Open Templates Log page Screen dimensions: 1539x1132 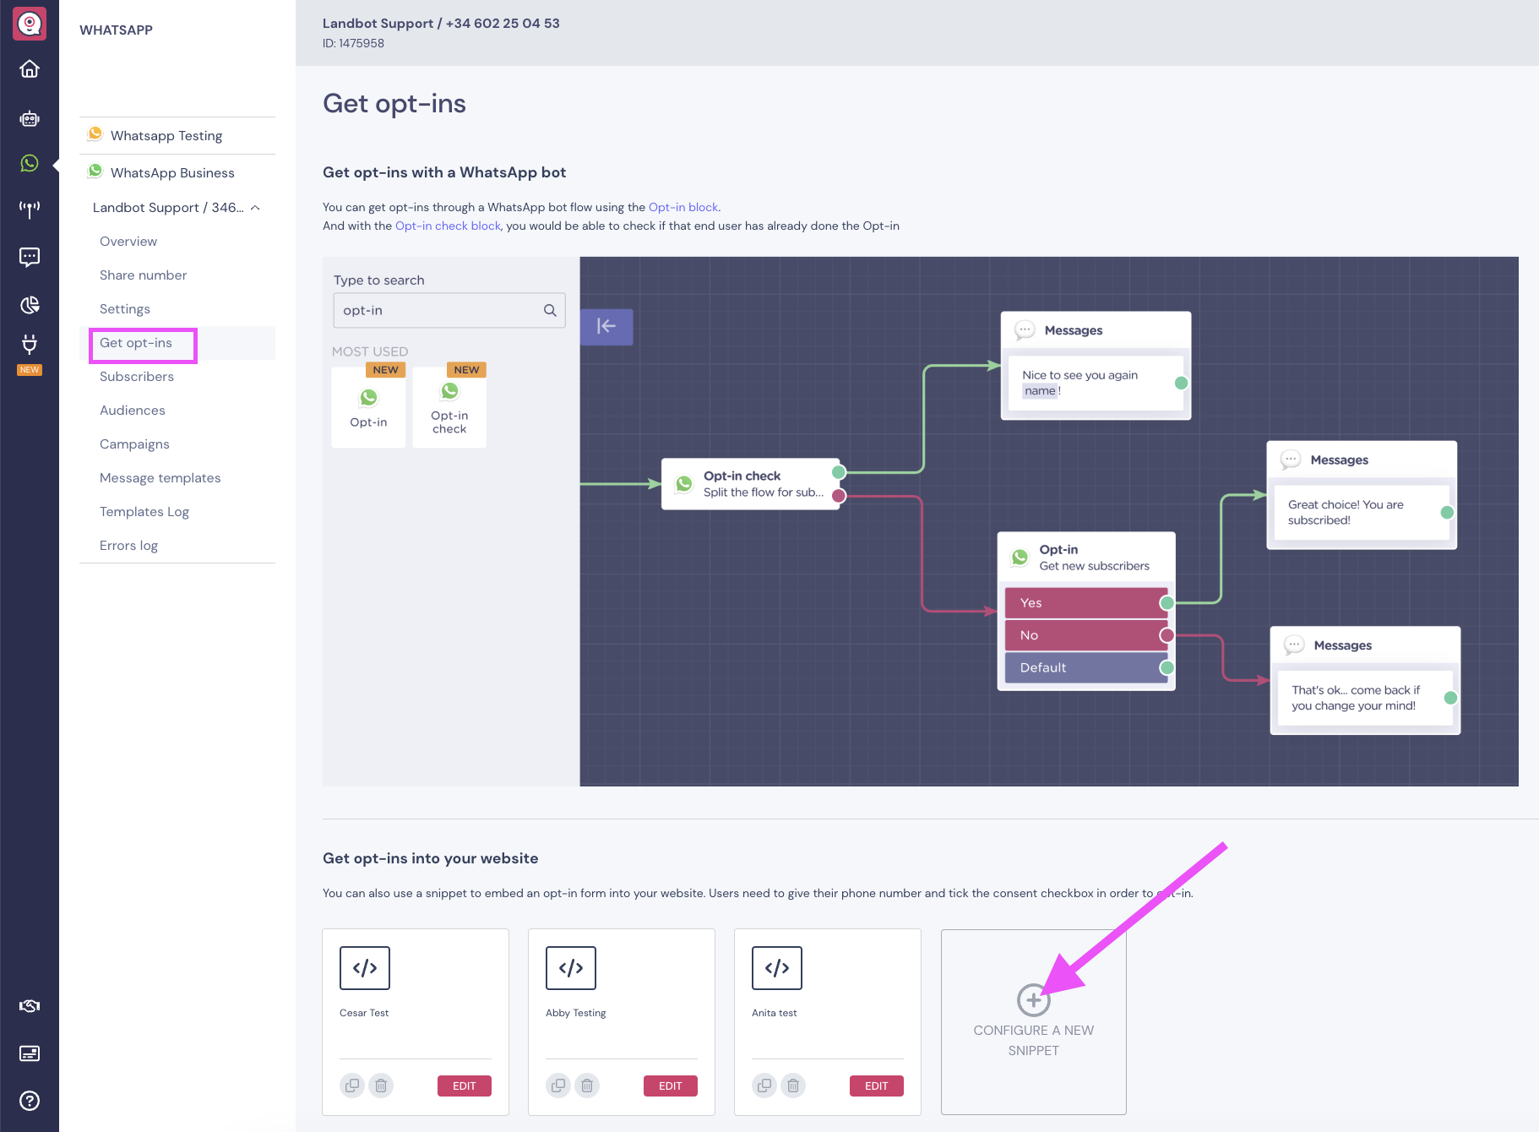coord(144,512)
